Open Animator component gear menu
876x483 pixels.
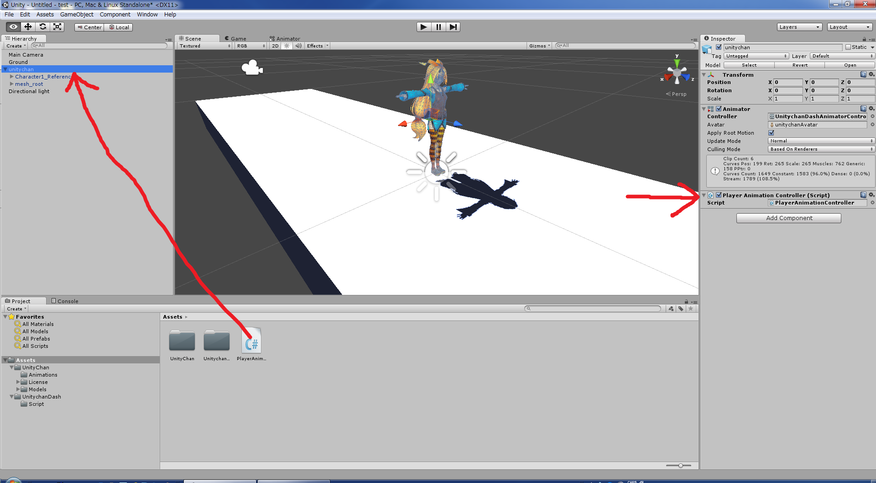871,109
